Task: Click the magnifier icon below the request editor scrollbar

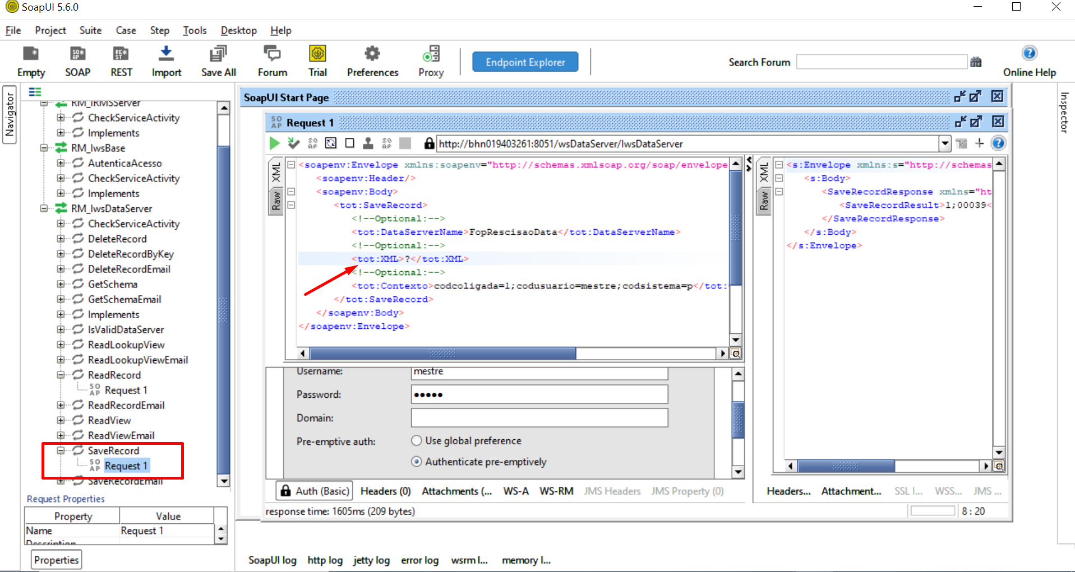Action: coord(736,354)
